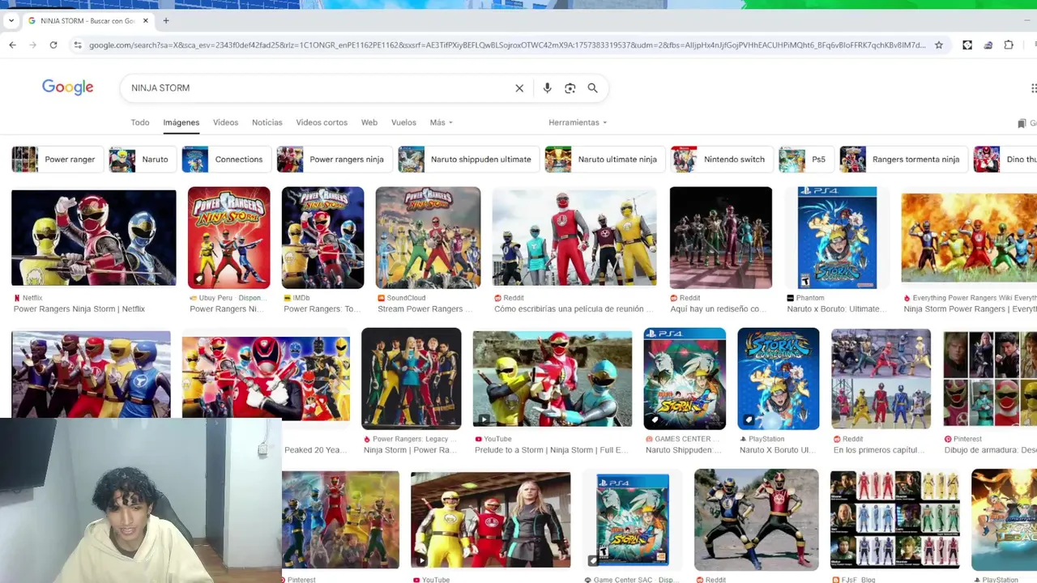Go to Google homepage via the logo
Image resolution: width=1037 pixels, height=583 pixels.
(67, 87)
